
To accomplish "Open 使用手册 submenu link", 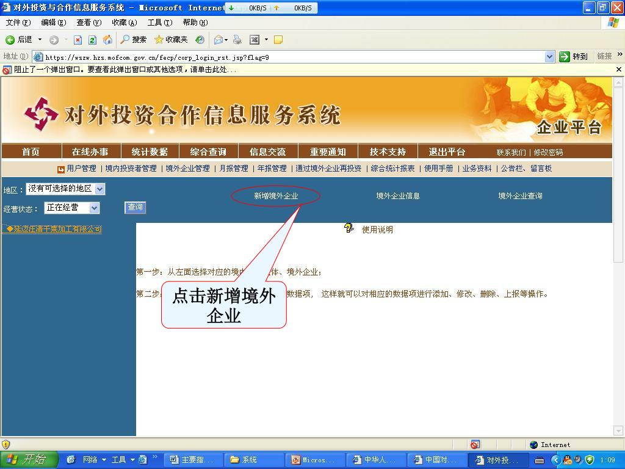I will click(x=438, y=169).
